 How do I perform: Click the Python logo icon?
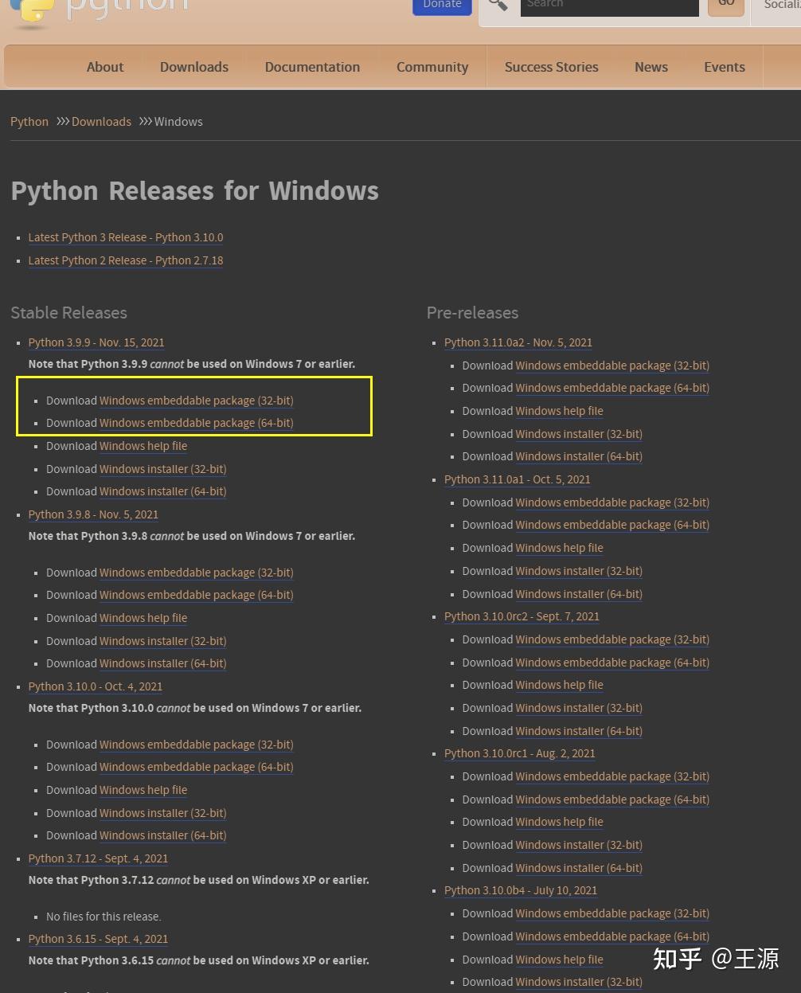pyautogui.click(x=32, y=11)
